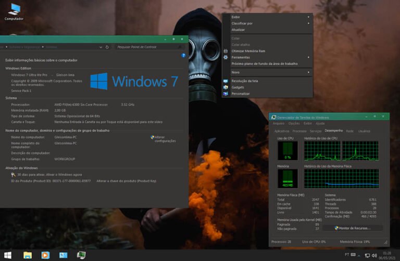Screen dimensions: 400x261
Task: Open the address bar history dropdown
Action: pyautogui.click(x=101, y=47)
